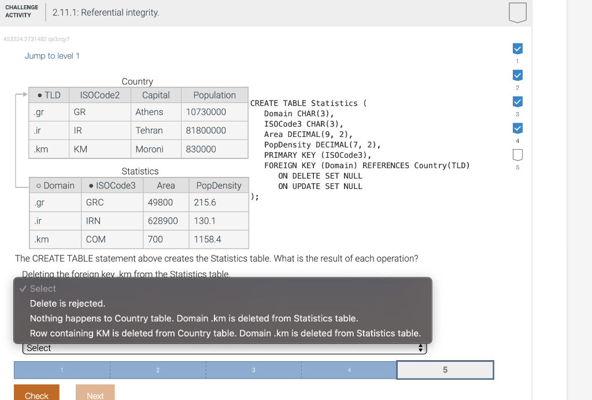Open Jump to level 1 link
The image size is (592, 400).
coord(52,56)
